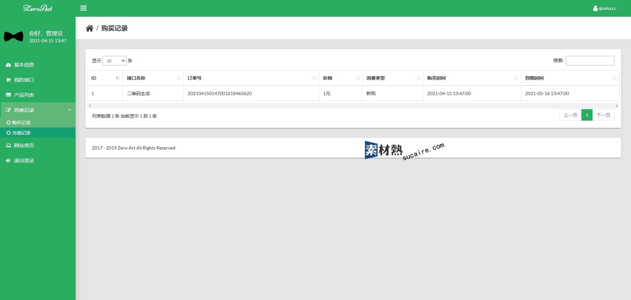The width and height of the screenshot is (631, 300).
Task: Click the dashboard icon beside 基本信息
Action: pos(9,65)
